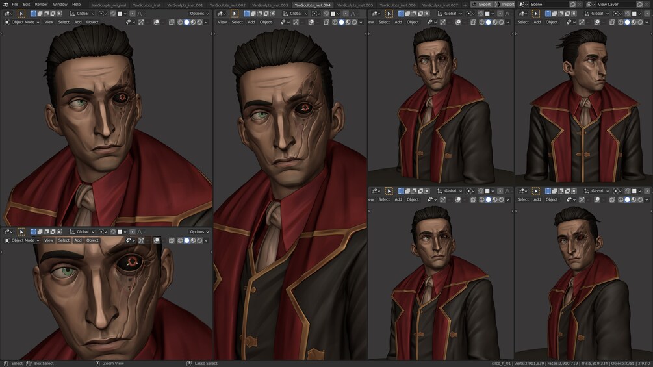Switch to material preview in center viewport
The image size is (653, 367).
(348, 22)
